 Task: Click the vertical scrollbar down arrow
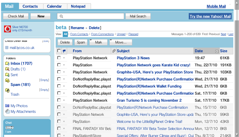pos(237,135)
